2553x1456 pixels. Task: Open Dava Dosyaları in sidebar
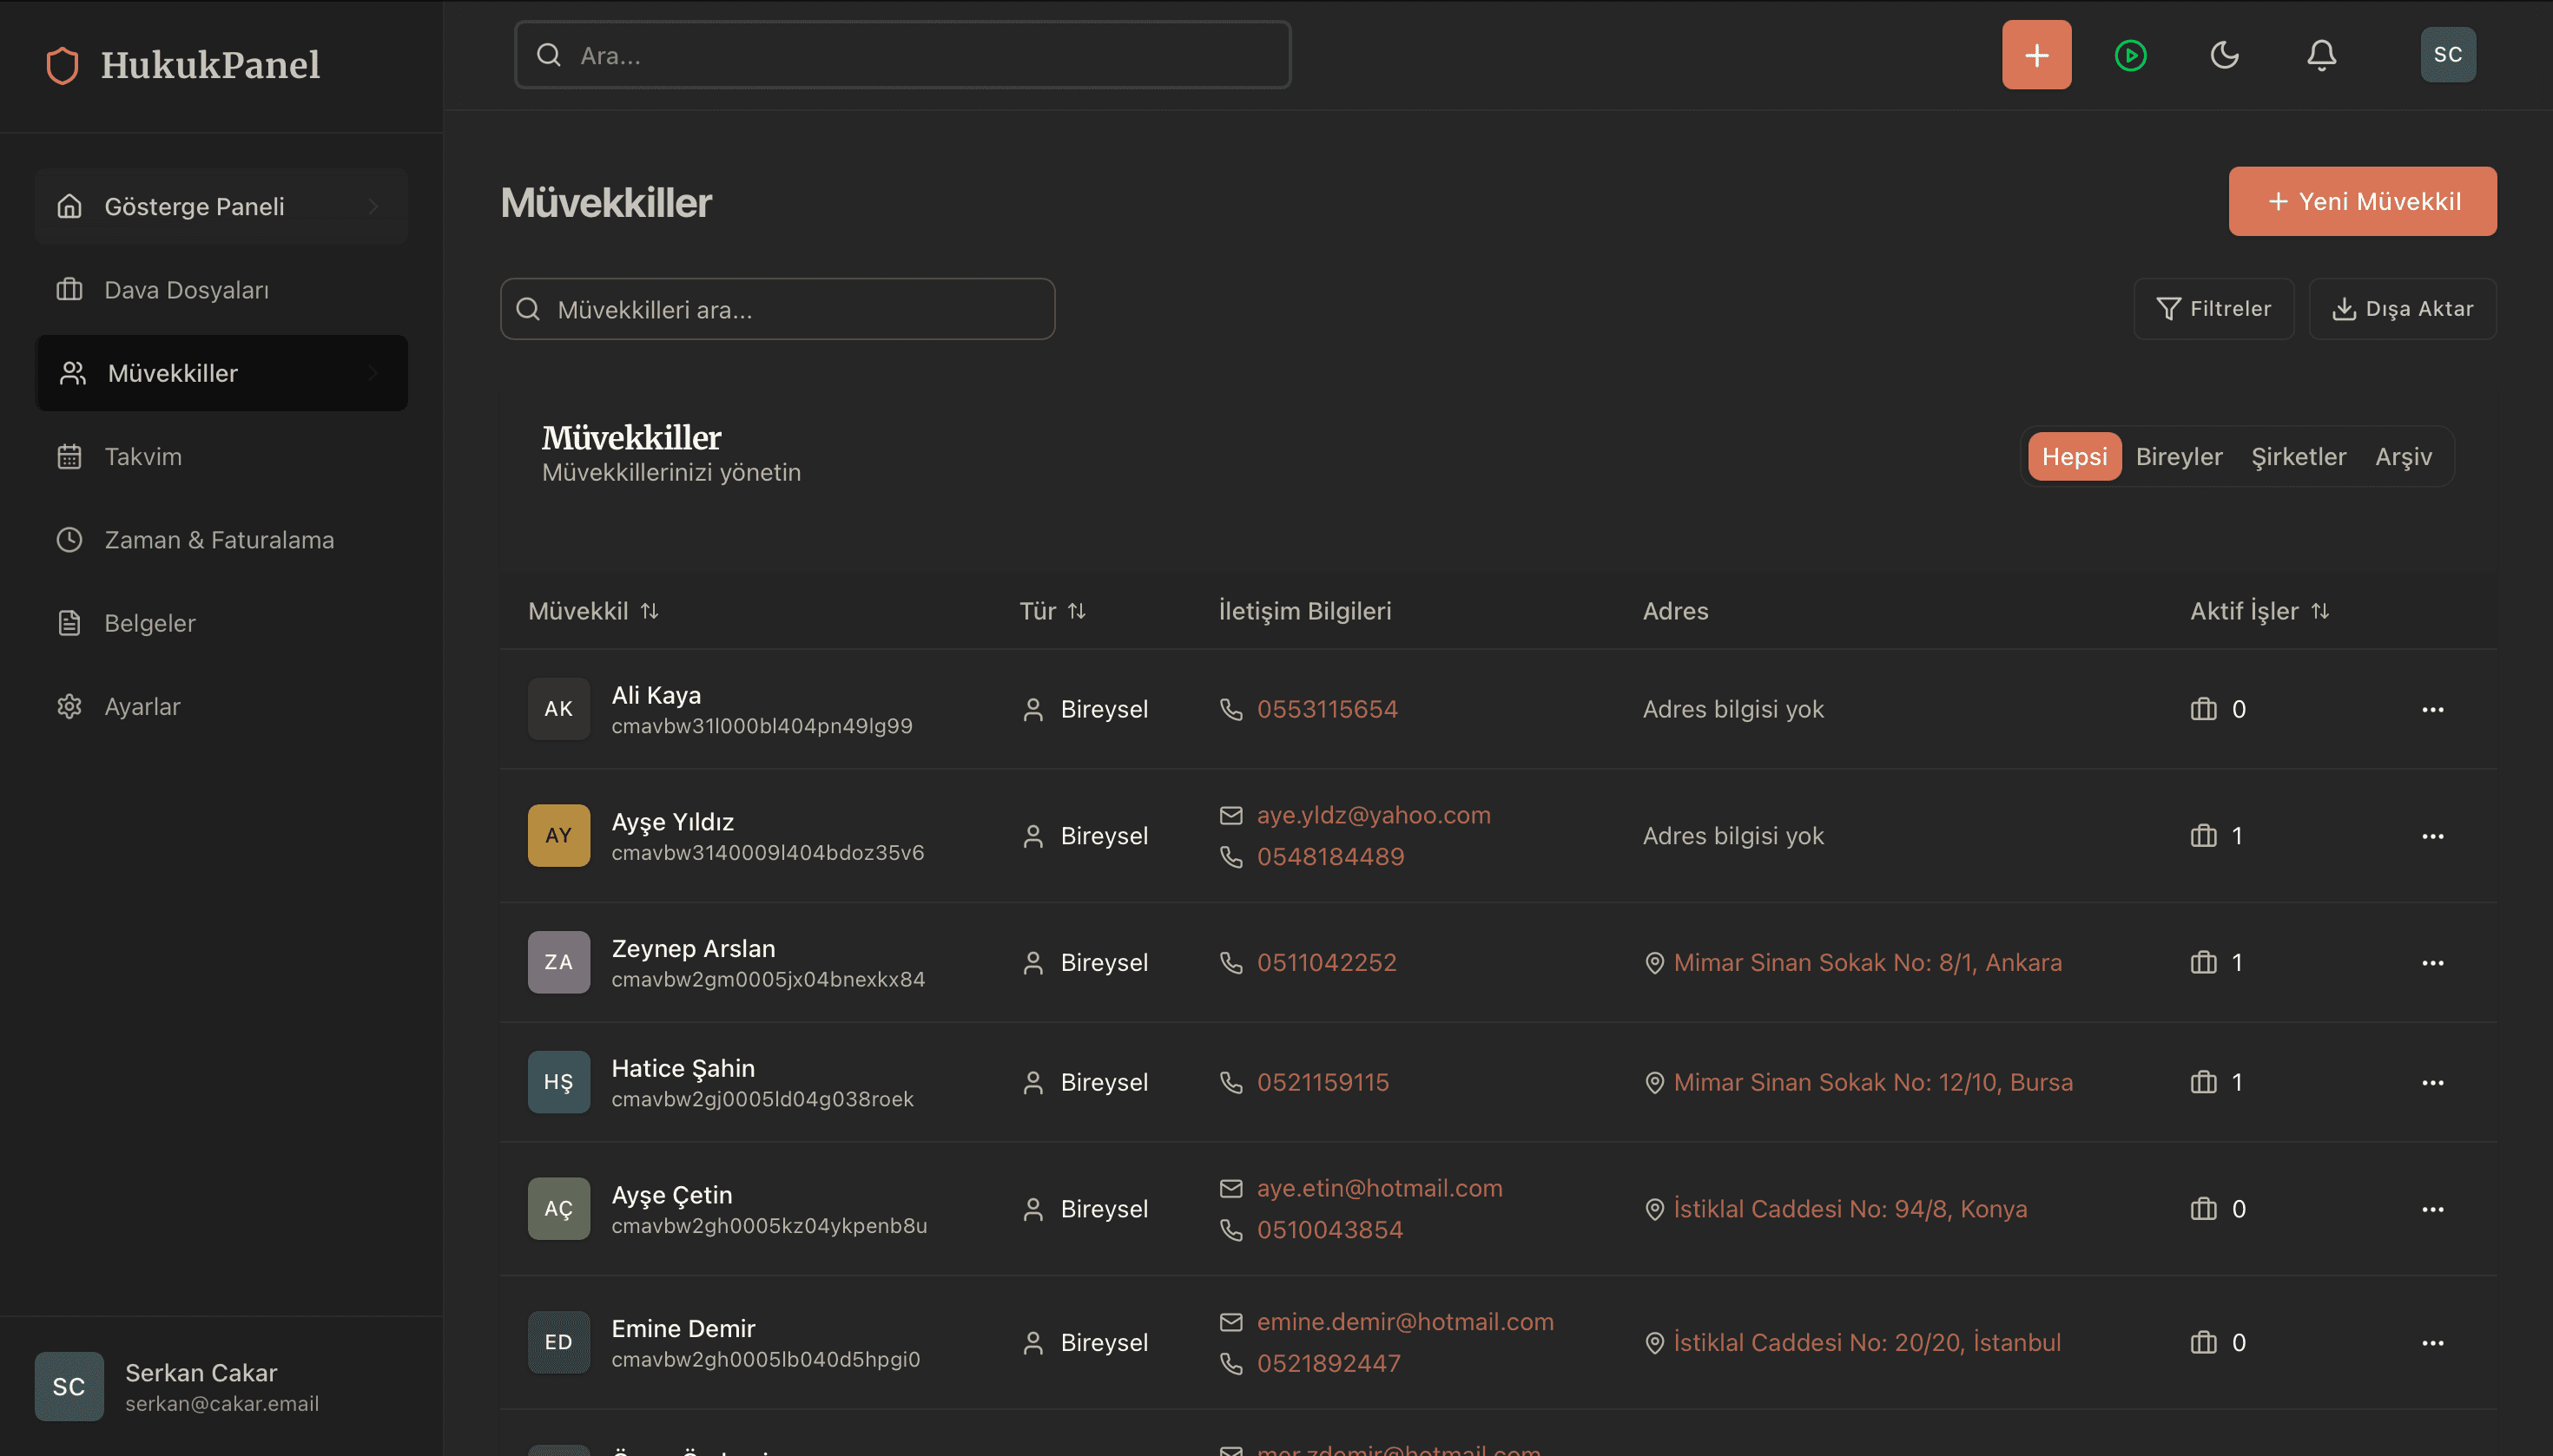(186, 290)
